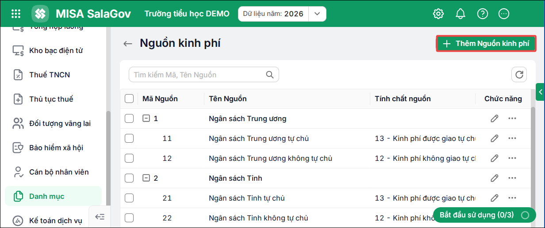Check the box for Mã Nguồn 12
Image resolution: width=545 pixels, height=228 pixels.
[129, 158]
